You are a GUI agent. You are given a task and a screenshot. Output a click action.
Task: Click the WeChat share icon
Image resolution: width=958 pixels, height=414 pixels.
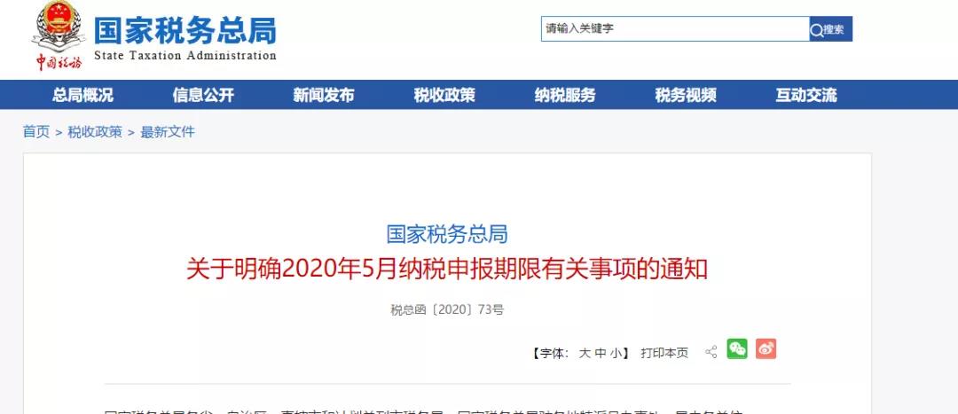pyautogui.click(x=737, y=348)
